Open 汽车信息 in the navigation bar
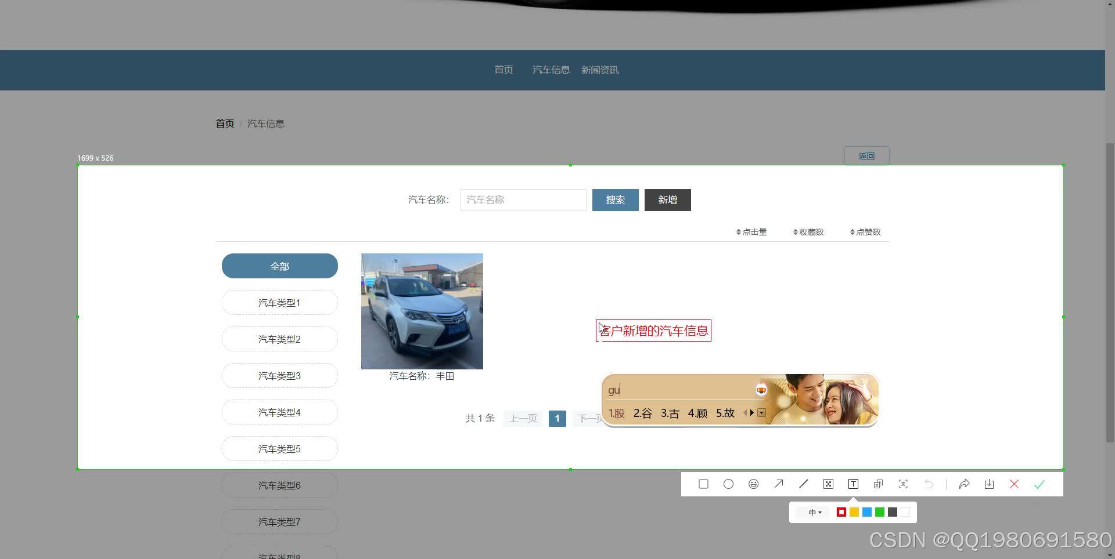This screenshot has height=559, width=1115. pyautogui.click(x=551, y=70)
